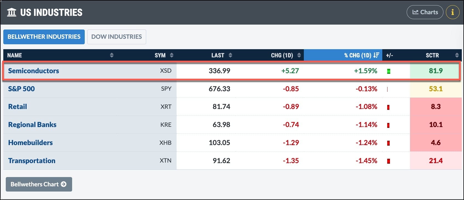This screenshot has width=464, height=200.
Task: Open the Retail industry link
Action: (18, 107)
